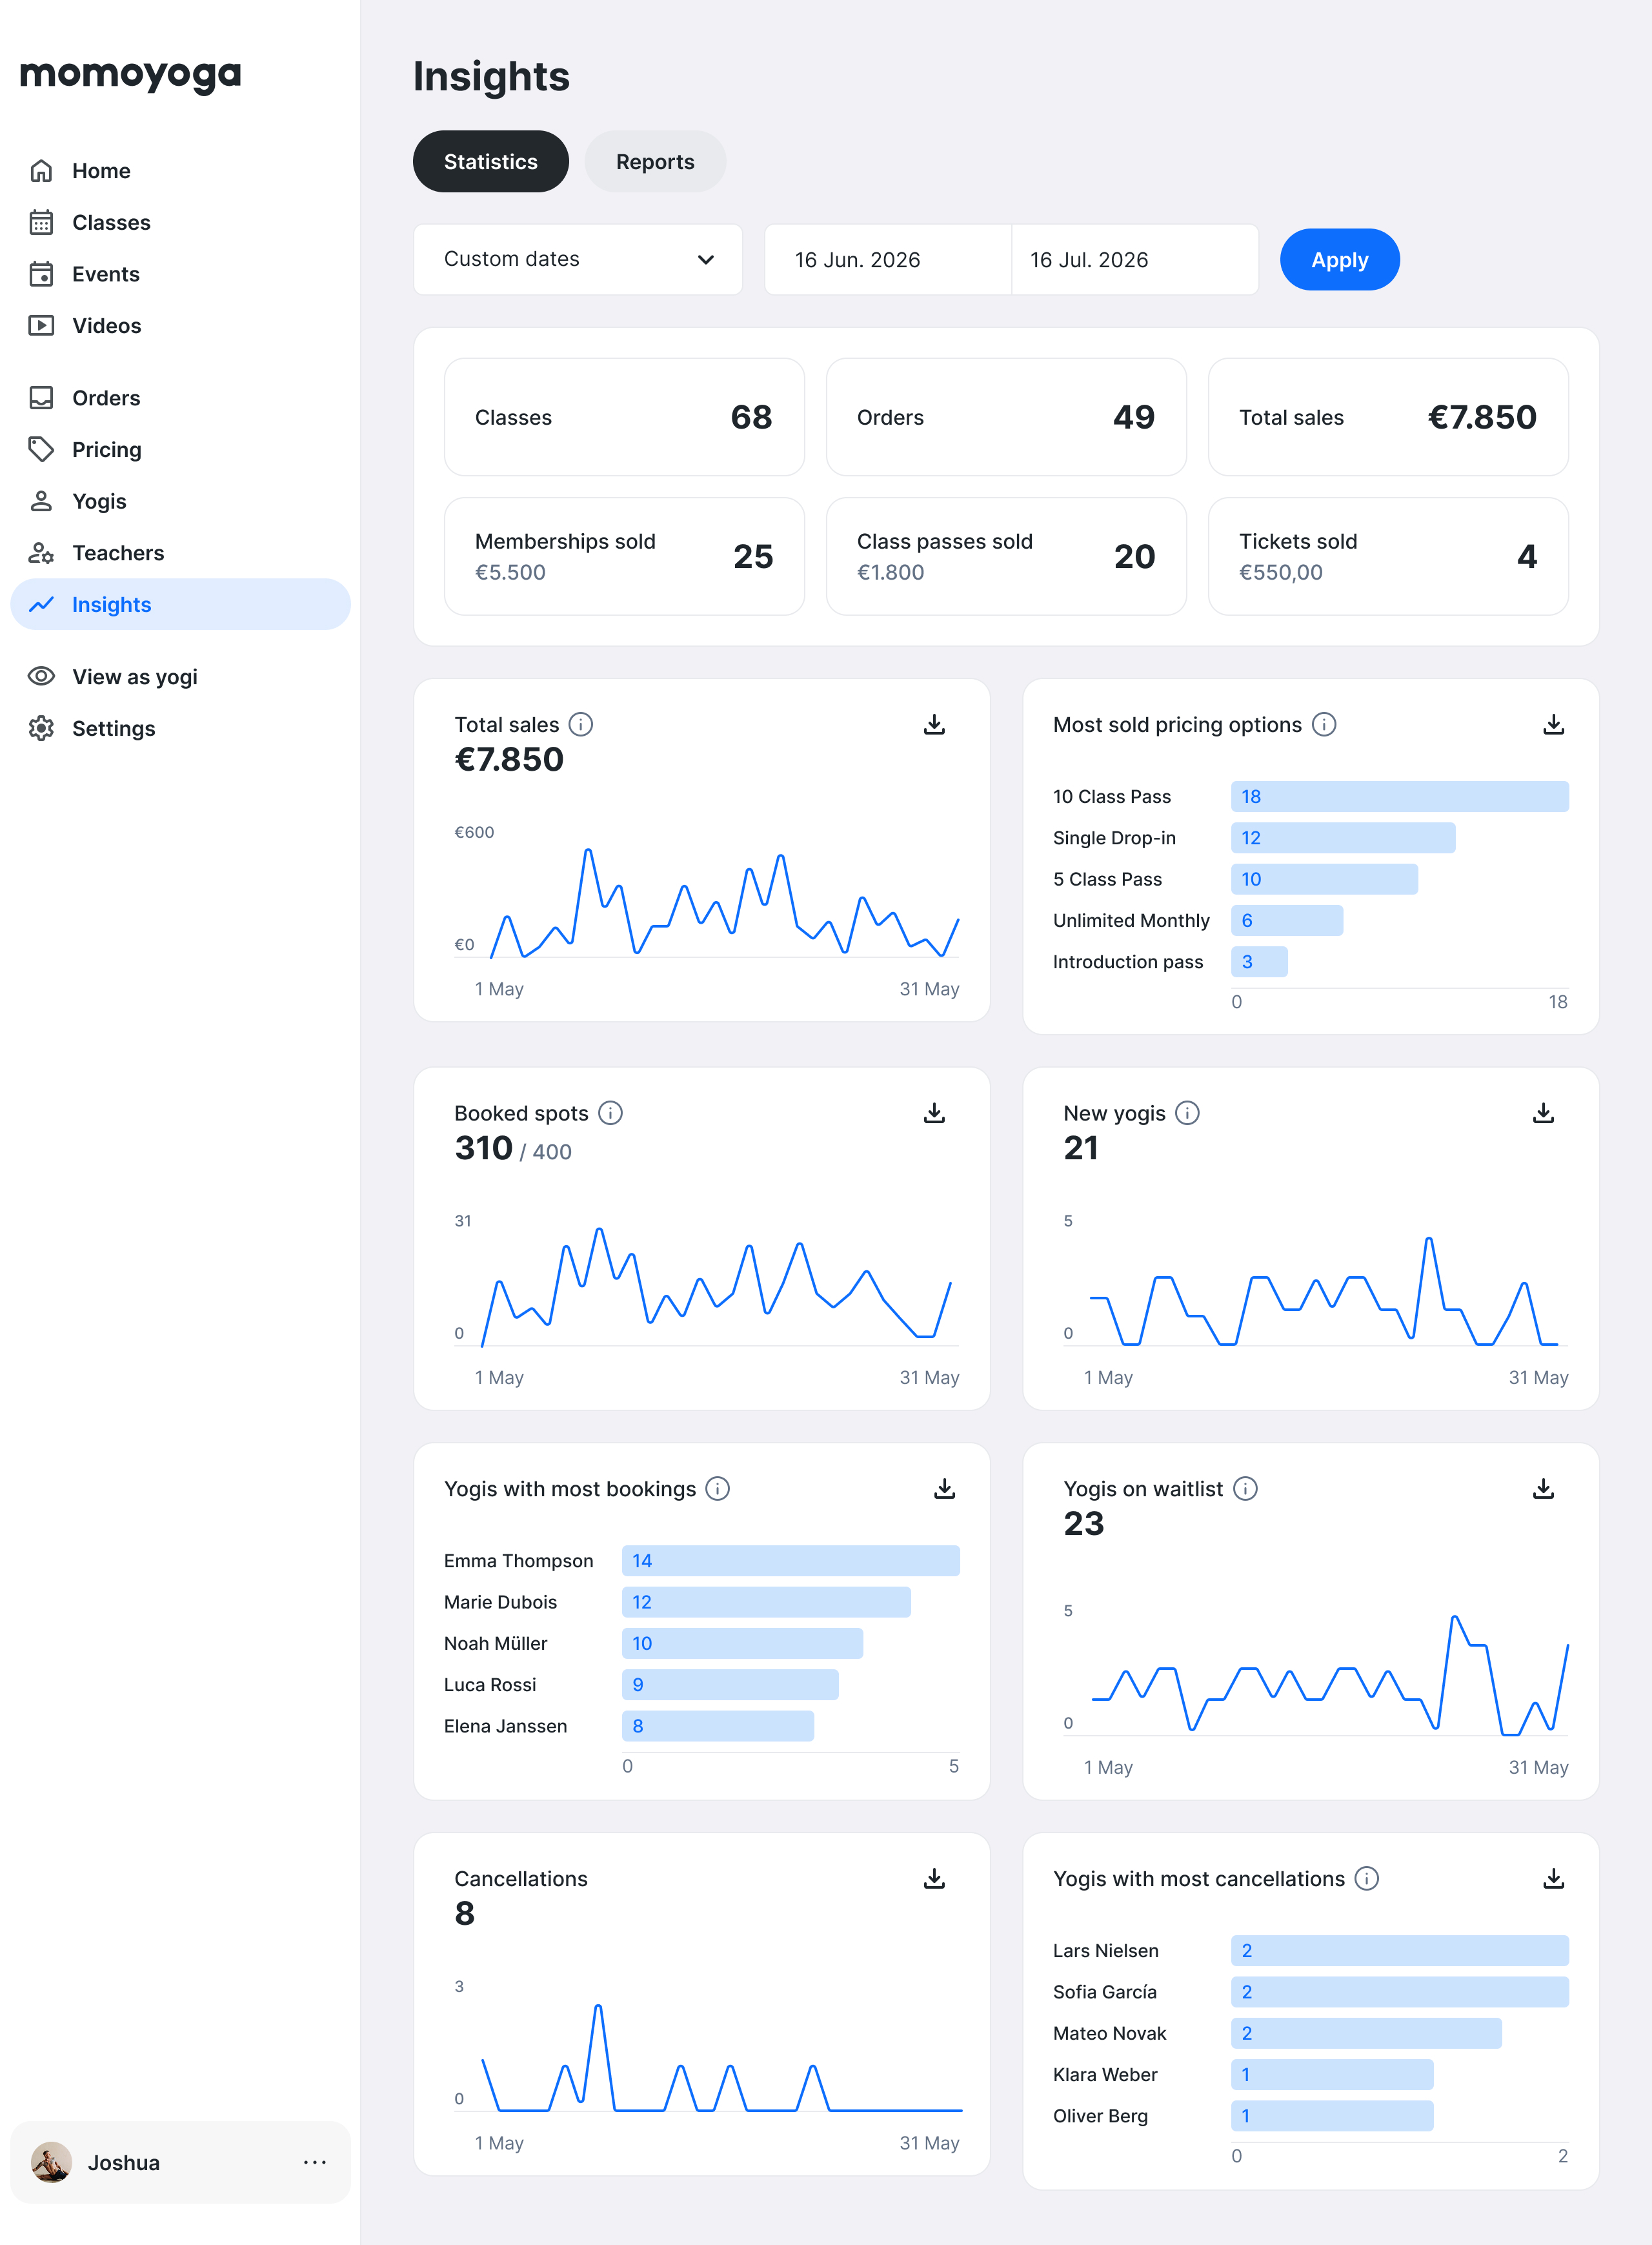Download Most sold pricing options data

[1552, 725]
